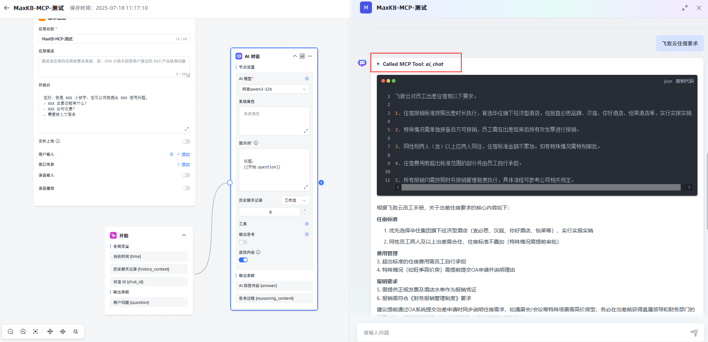The image size is (708, 342).
Task: Open the AI 模型 settings gear
Action: click(x=307, y=79)
